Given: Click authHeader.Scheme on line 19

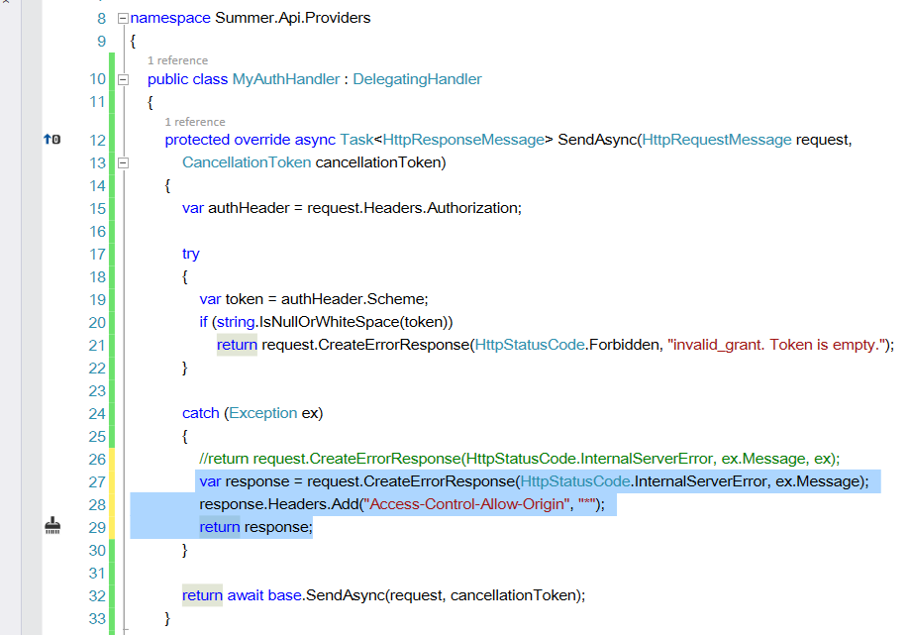Looking at the screenshot, I should coord(354,299).
